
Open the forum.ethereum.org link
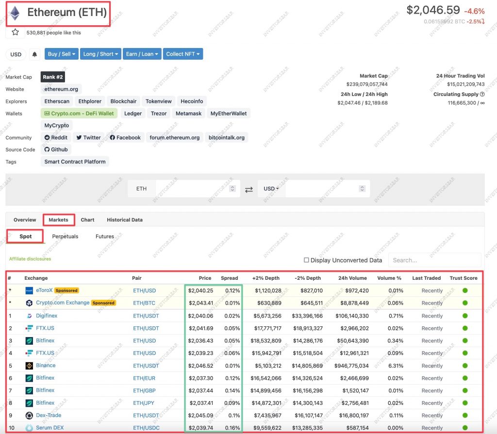point(175,138)
